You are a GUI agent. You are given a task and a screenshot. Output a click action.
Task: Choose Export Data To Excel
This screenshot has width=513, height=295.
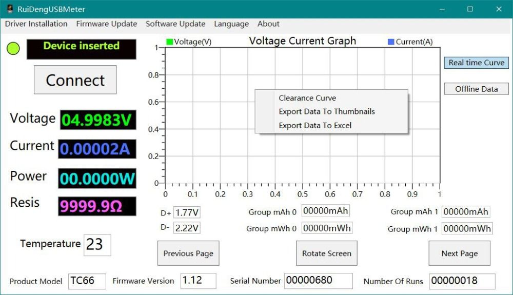point(315,125)
